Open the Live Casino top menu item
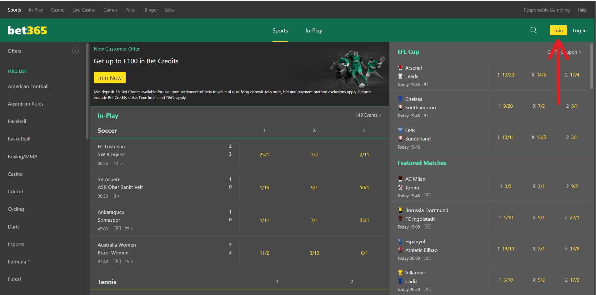The width and height of the screenshot is (596, 295). pos(84,10)
